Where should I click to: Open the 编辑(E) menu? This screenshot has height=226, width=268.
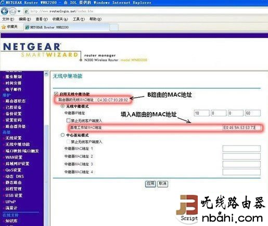[24, 19]
